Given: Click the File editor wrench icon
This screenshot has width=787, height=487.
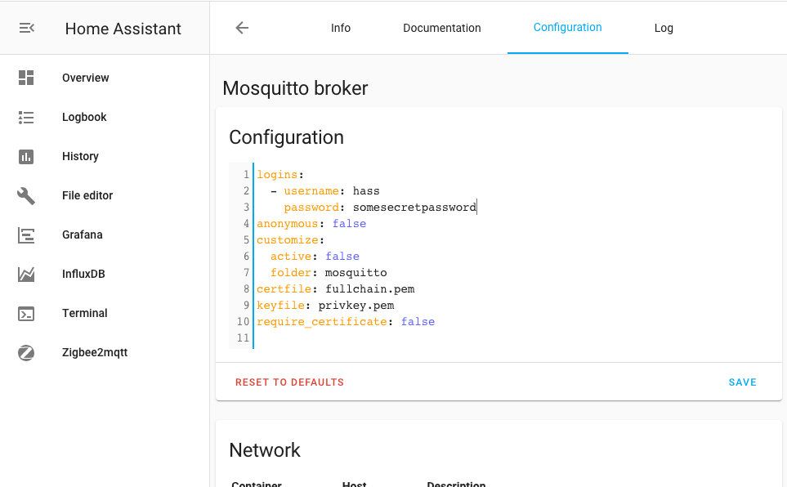Looking at the screenshot, I should point(26,196).
